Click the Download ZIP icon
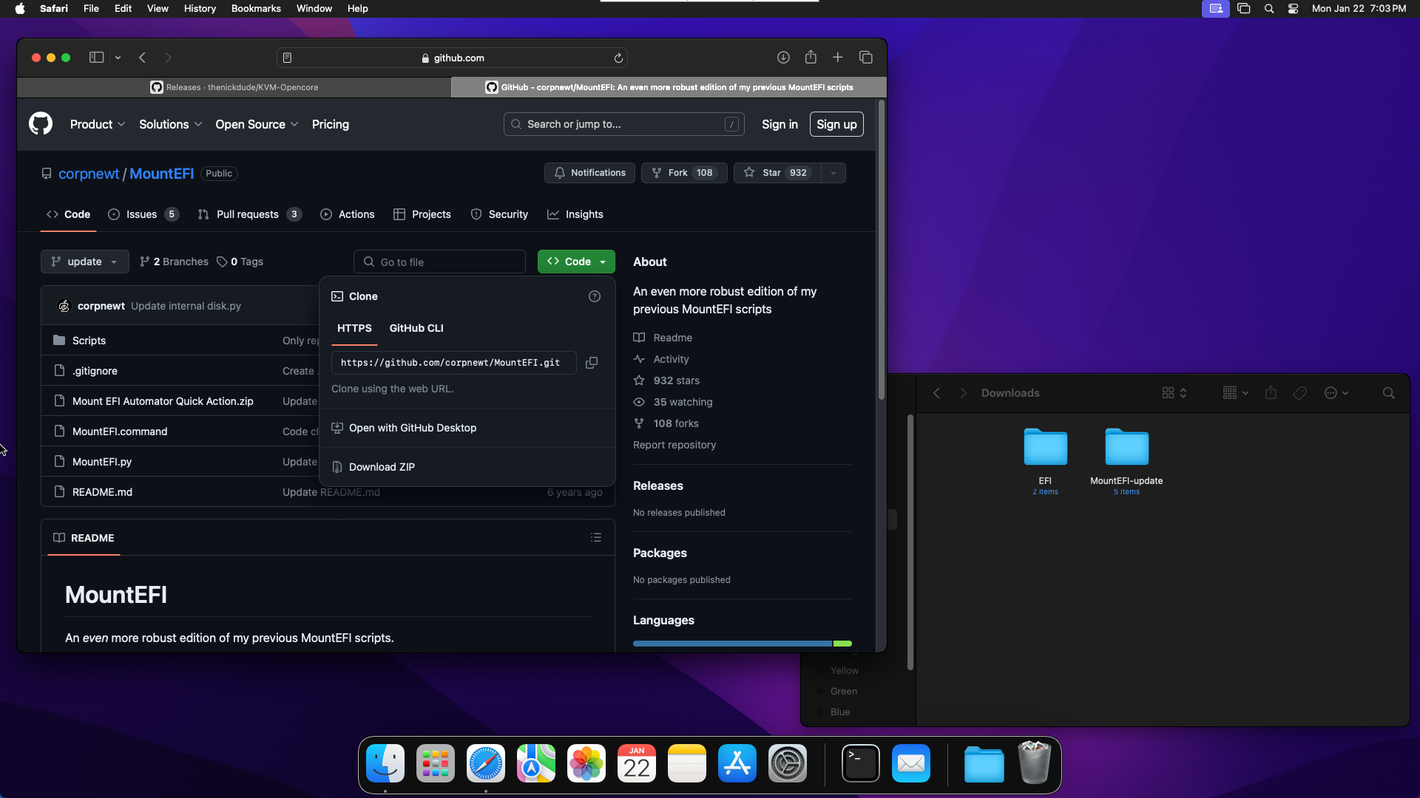 pyautogui.click(x=337, y=467)
